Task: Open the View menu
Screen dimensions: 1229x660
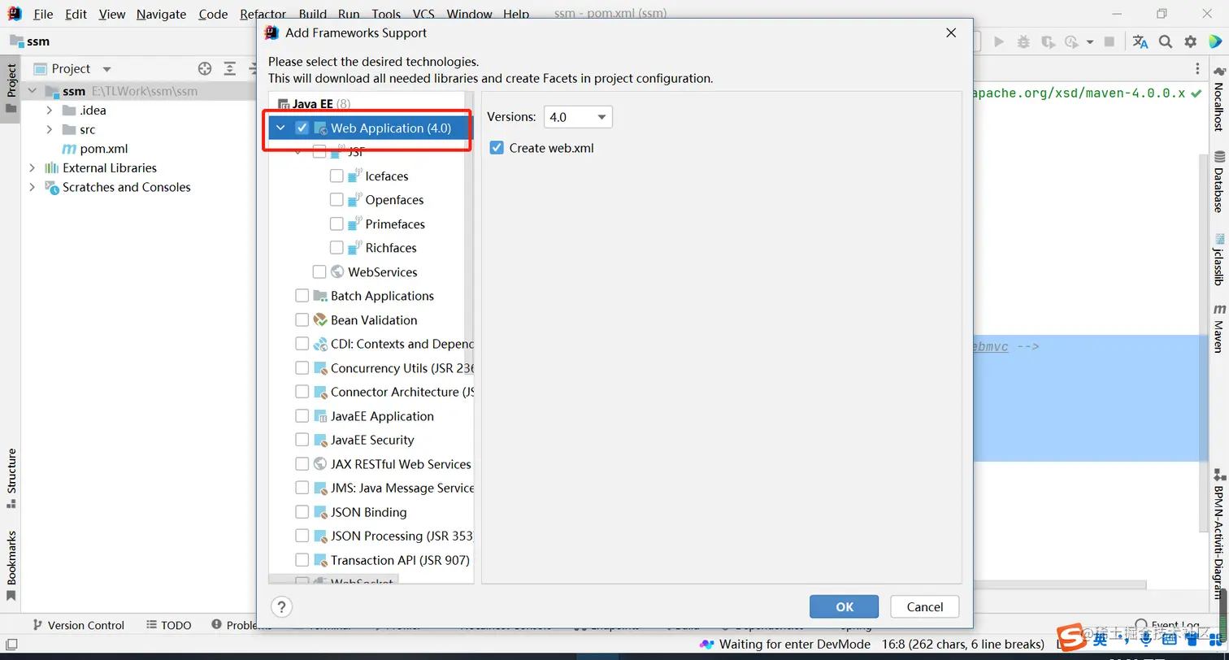Action: pyautogui.click(x=112, y=14)
